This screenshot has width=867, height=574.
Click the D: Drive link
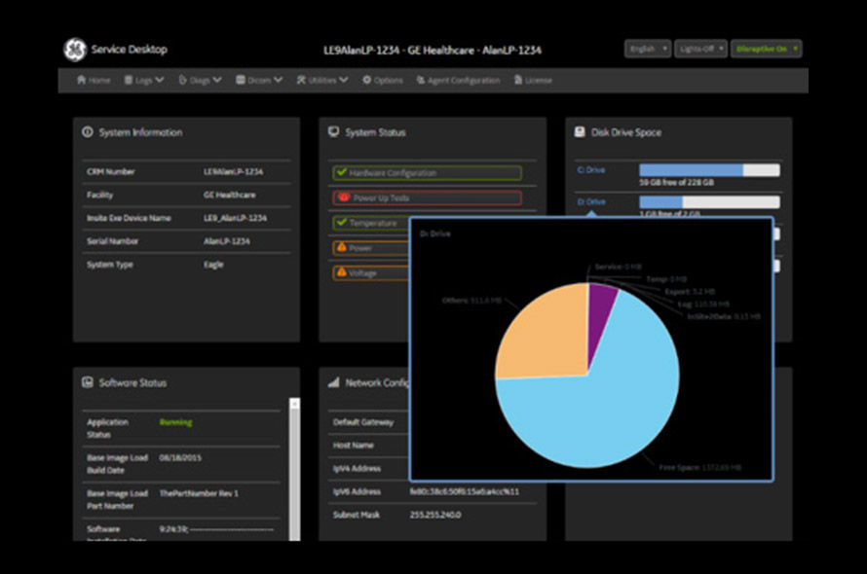coord(591,201)
